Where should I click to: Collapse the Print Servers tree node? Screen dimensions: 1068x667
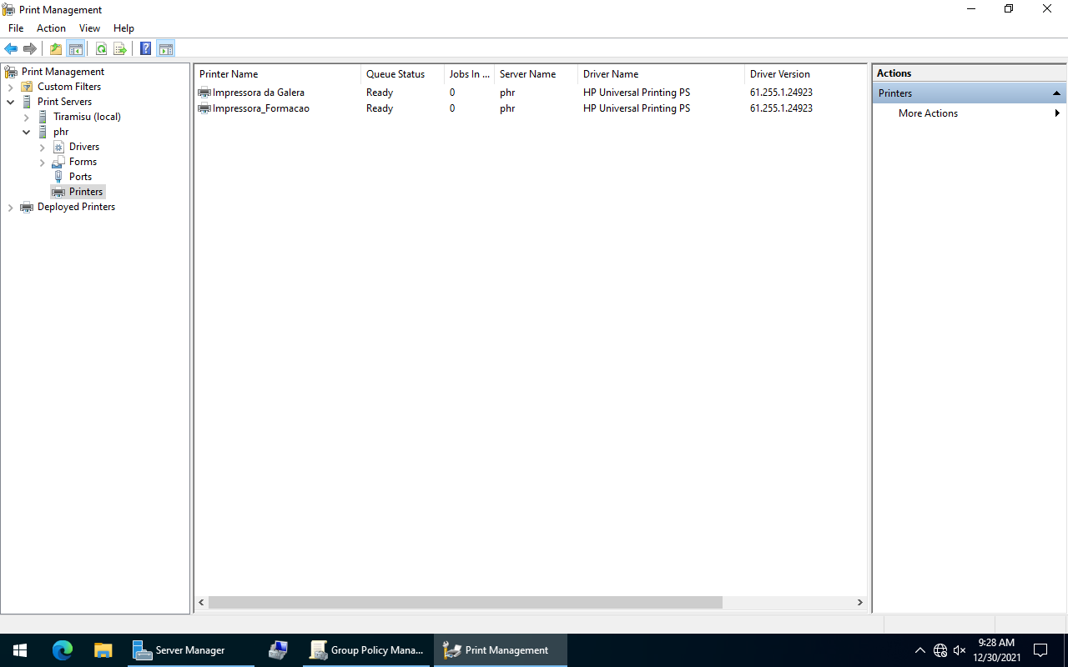10,102
